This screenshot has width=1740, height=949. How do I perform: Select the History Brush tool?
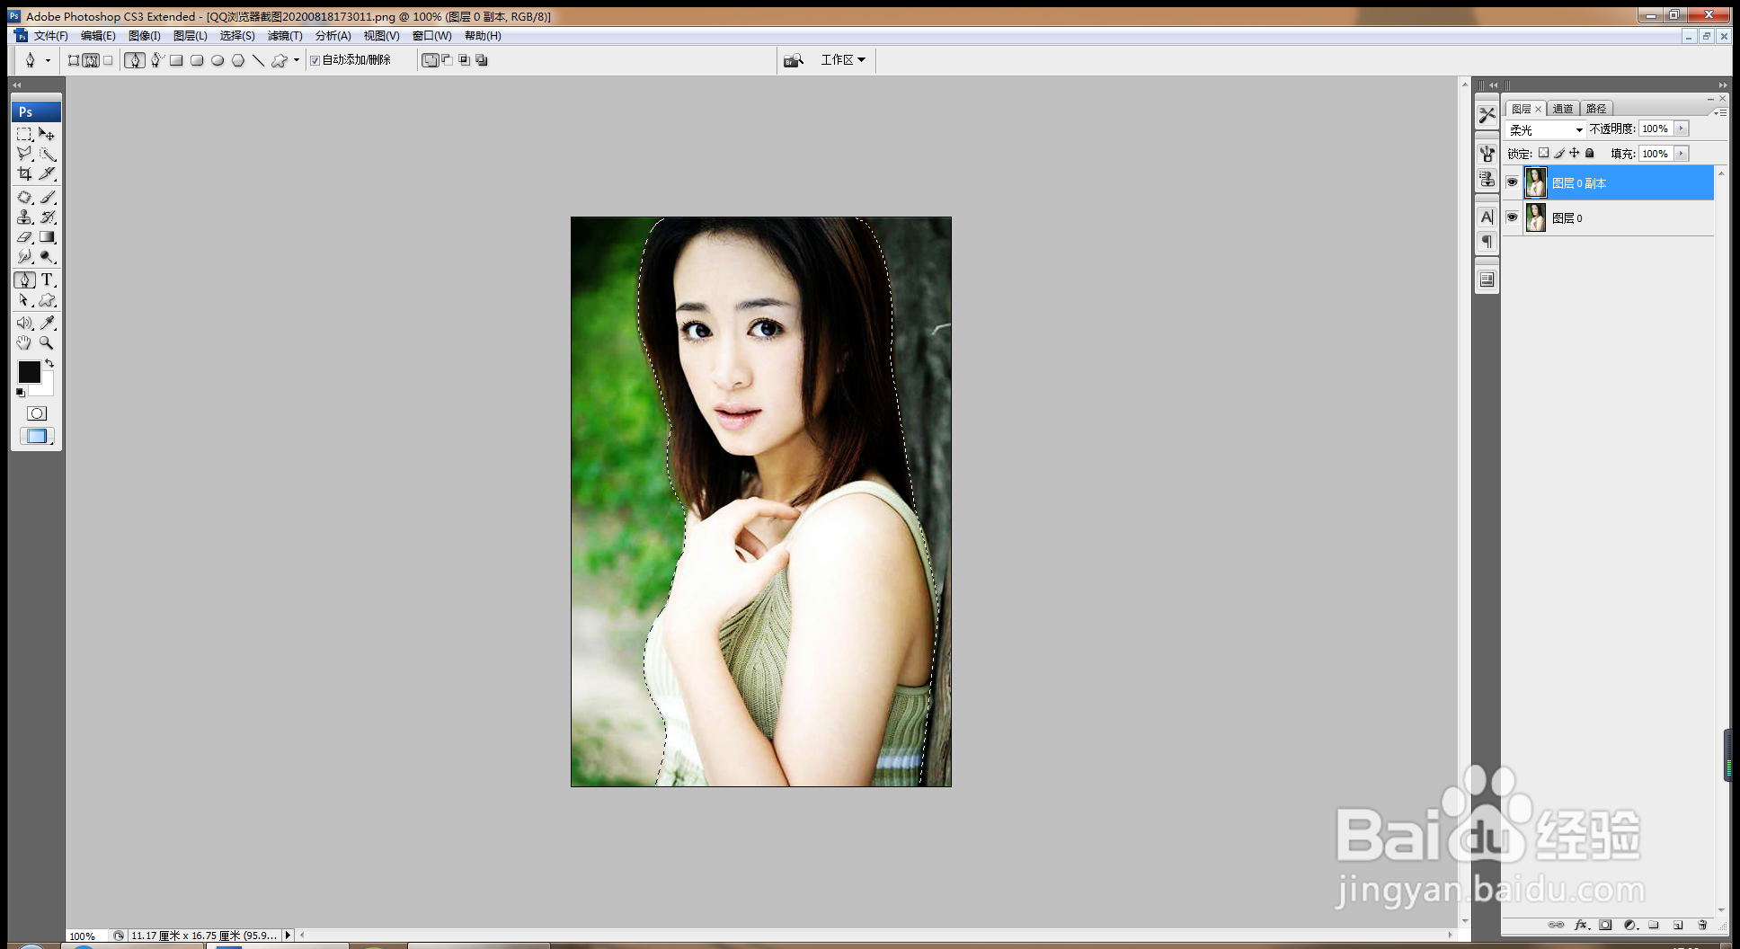pos(47,217)
